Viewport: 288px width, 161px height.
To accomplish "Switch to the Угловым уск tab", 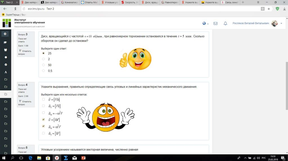I will pos(109,2).
